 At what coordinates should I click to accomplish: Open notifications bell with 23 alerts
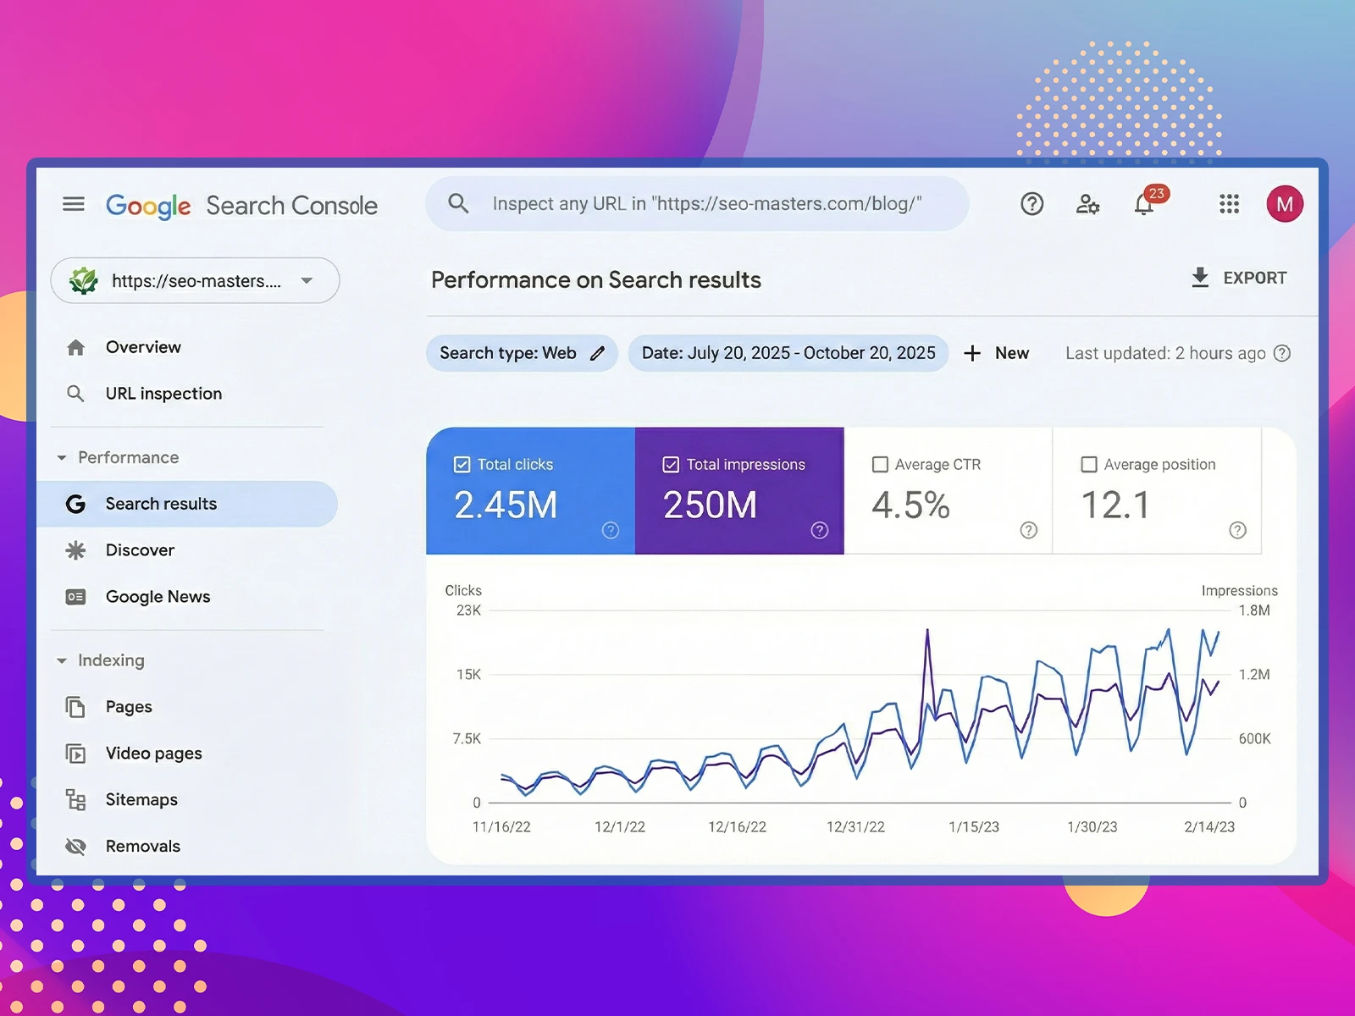[x=1144, y=204]
